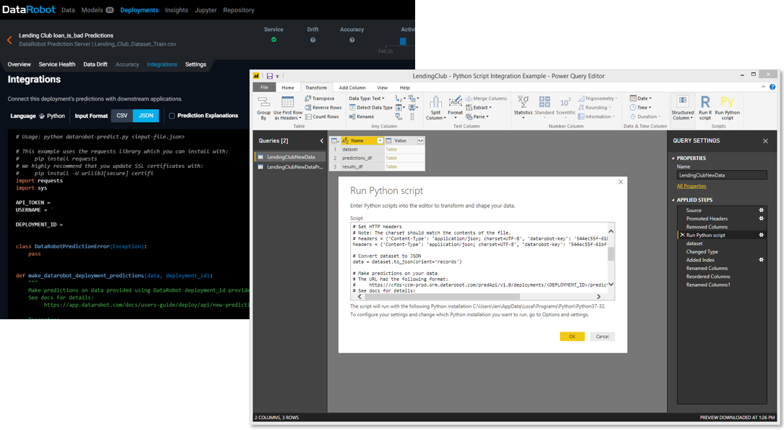
Task: Open the Help ribbon tab
Action: (404, 88)
